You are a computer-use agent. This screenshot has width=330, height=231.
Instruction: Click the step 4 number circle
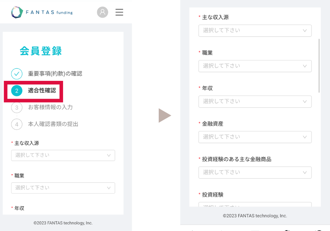coord(17,124)
